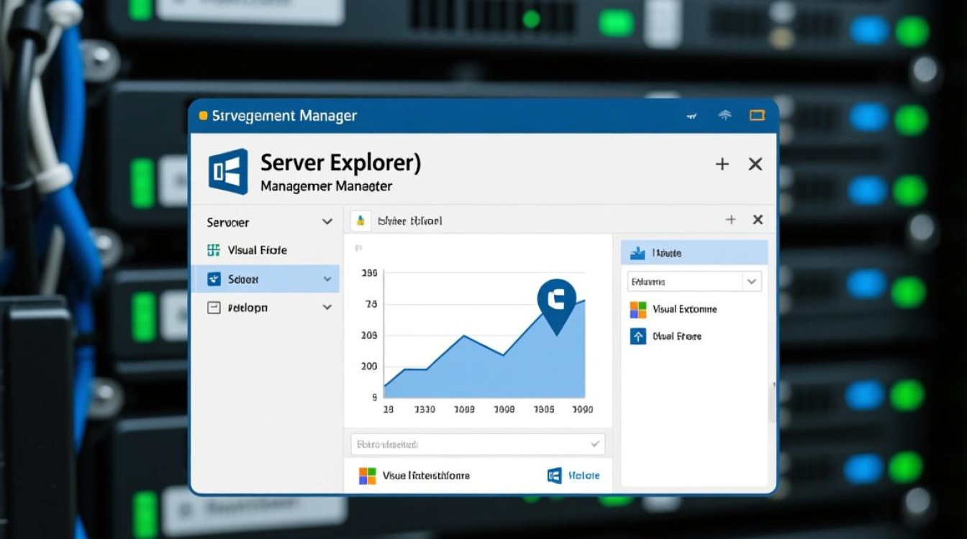The height and width of the screenshot is (539, 967).
Task: Collapse the first sidebar section using its chevron
Action: 327,222
